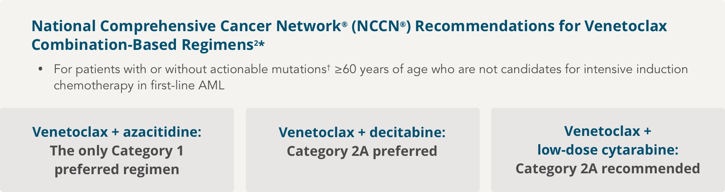This screenshot has width=725, height=192.
Task: Click the "Venetoclax +" line in the third card
Action: 608,131
